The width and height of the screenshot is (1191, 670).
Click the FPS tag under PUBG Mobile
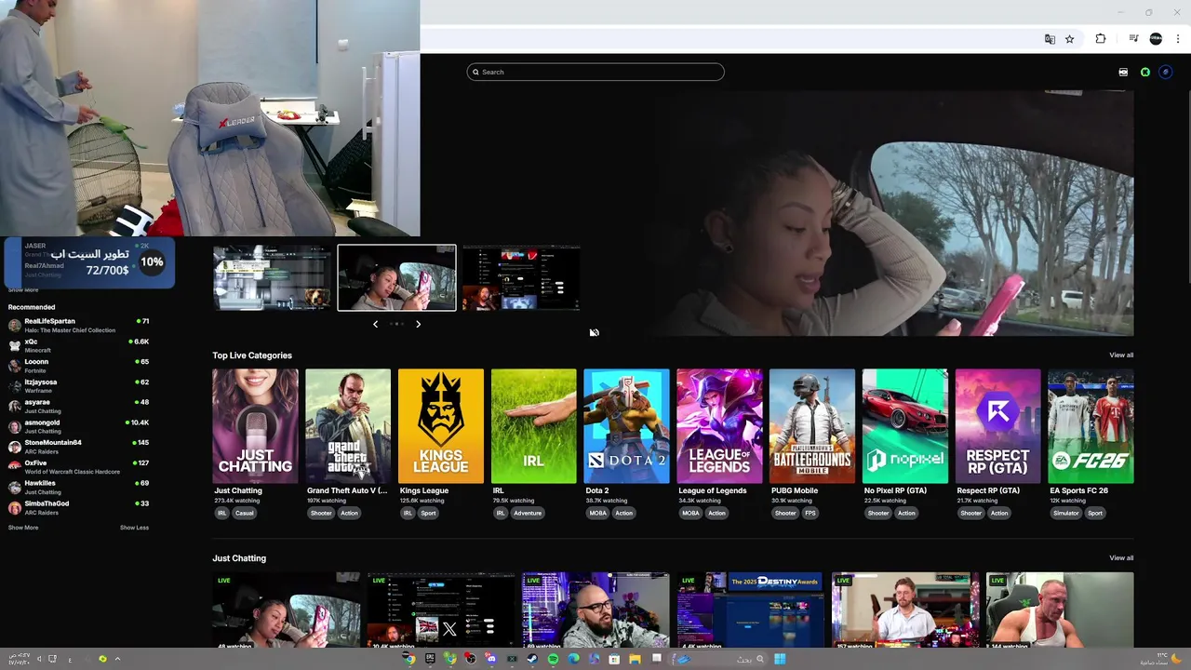tap(810, 513)
